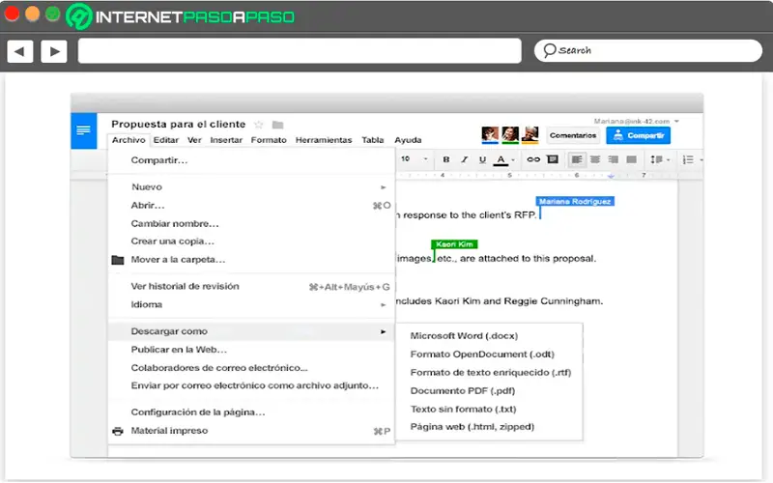The width and height of the screenshot is (773, 483).
Task: Open the Formato menu
Action: pyautogui.click(x=269, y=140)
